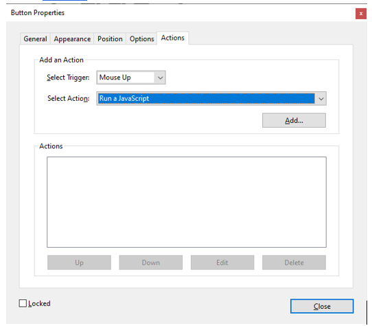The image size is (372, 326).
Task: Click the Add... button
Action: (294, 121)
